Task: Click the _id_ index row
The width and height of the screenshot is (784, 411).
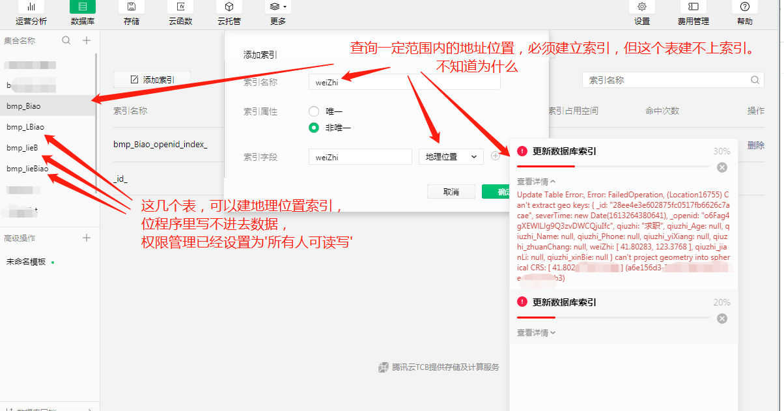Action: tap(120, 178)
